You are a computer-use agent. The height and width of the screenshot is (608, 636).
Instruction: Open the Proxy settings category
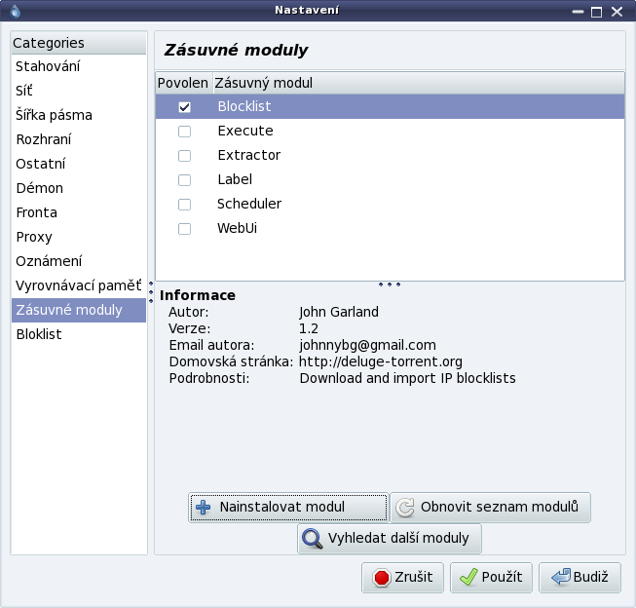click(x=34, y=237)
